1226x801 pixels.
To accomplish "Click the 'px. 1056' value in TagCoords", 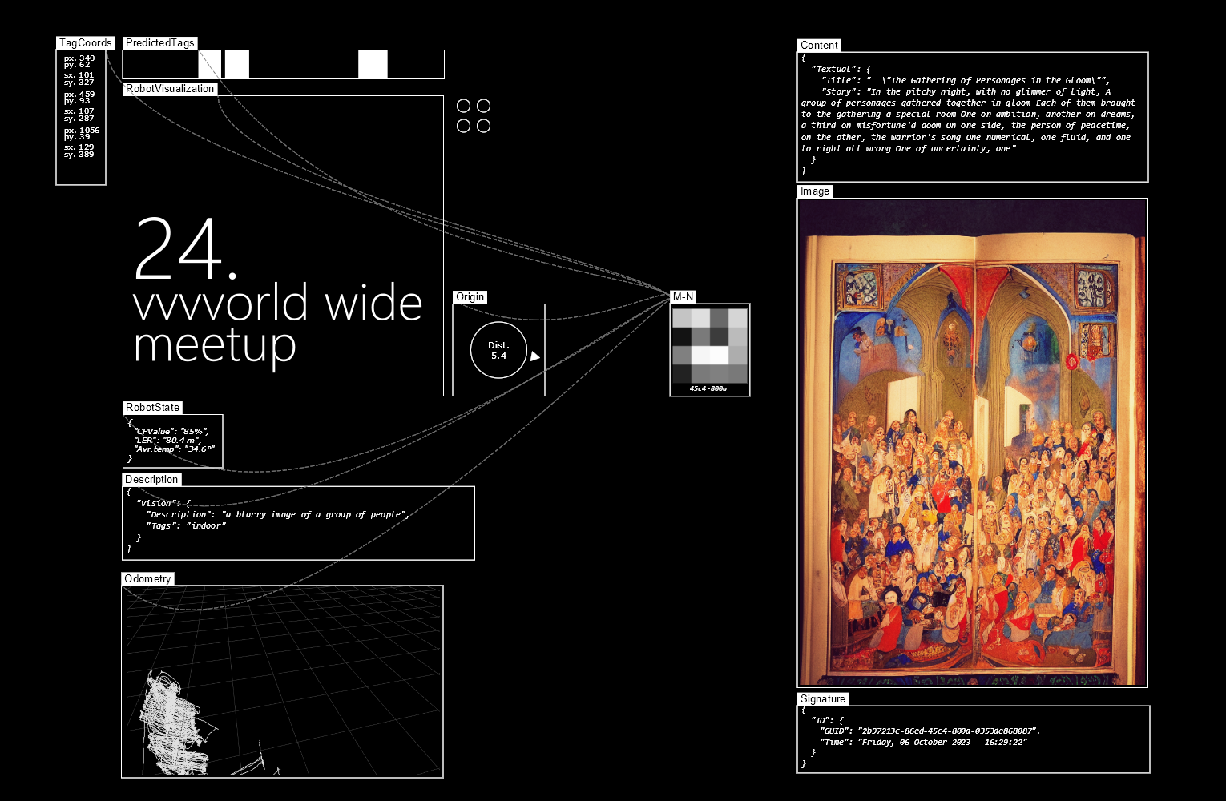I will tap(82, 130).
